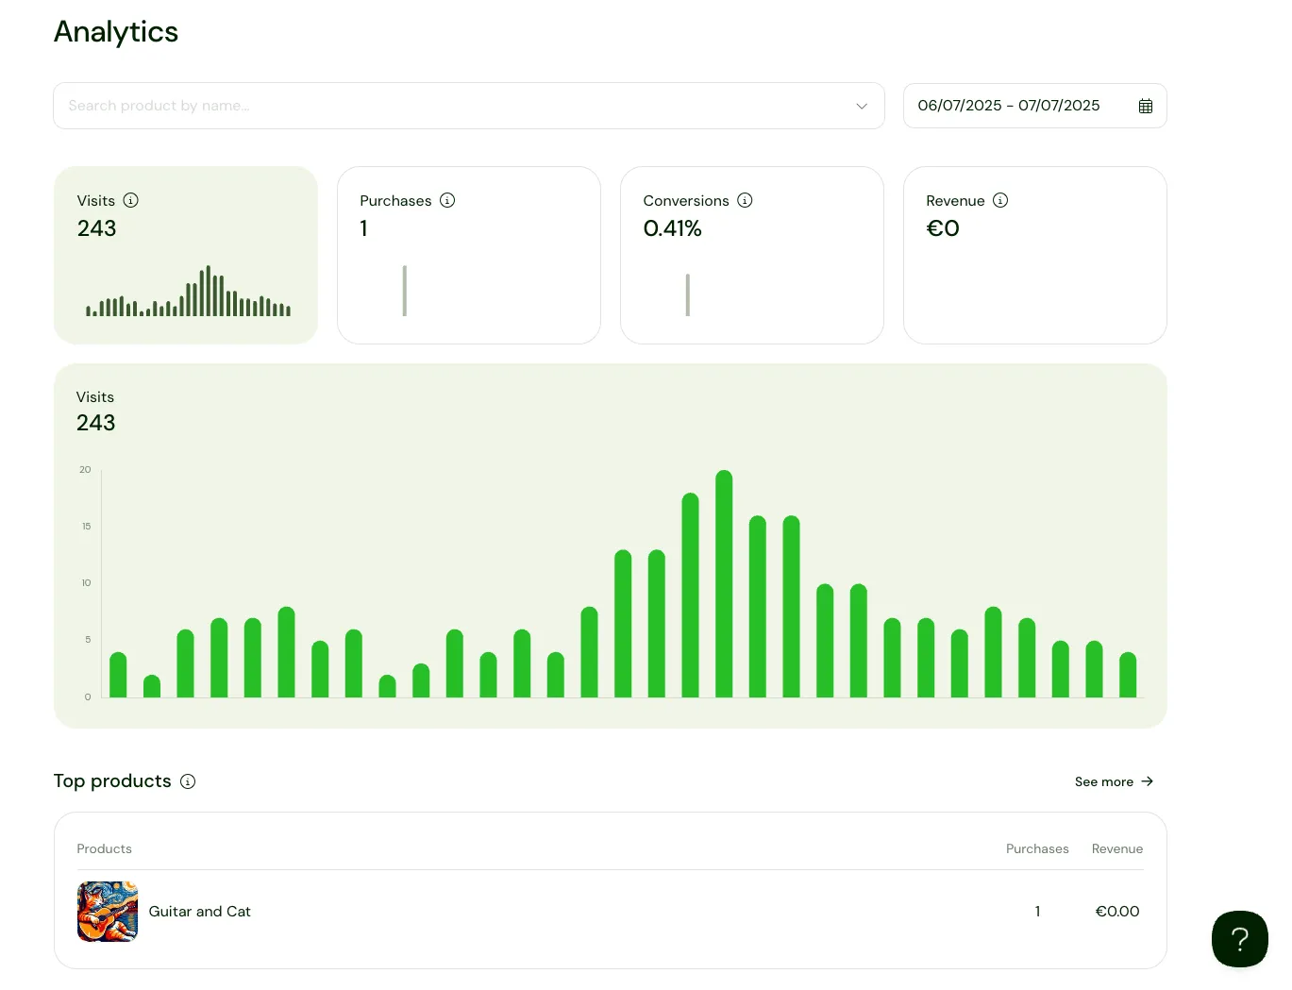
Task: Select the Visits metric card
Action: click(x=186, y=255)
